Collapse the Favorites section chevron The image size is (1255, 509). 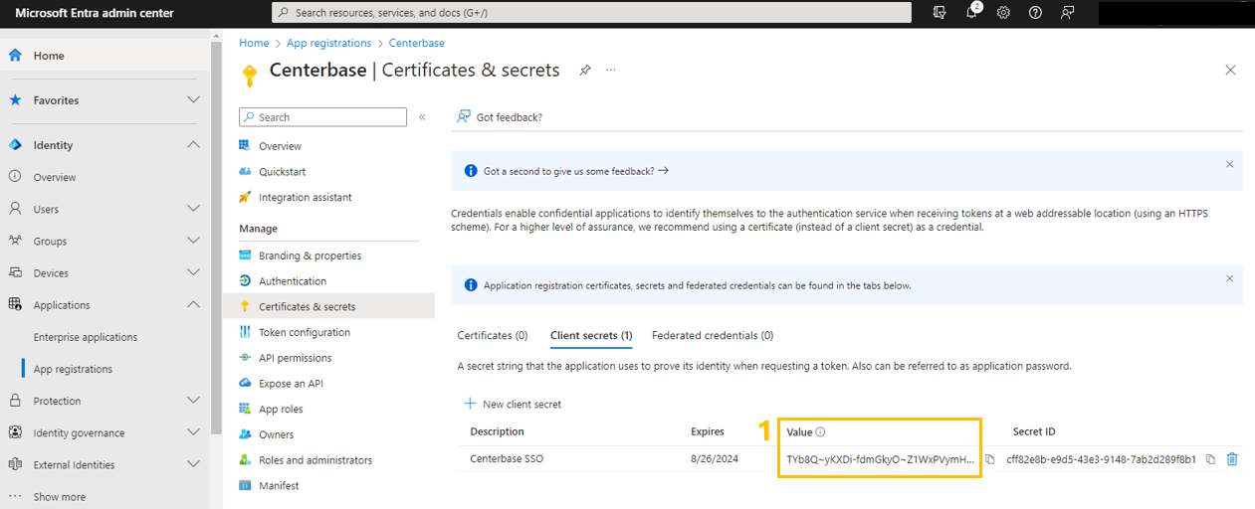194,100
